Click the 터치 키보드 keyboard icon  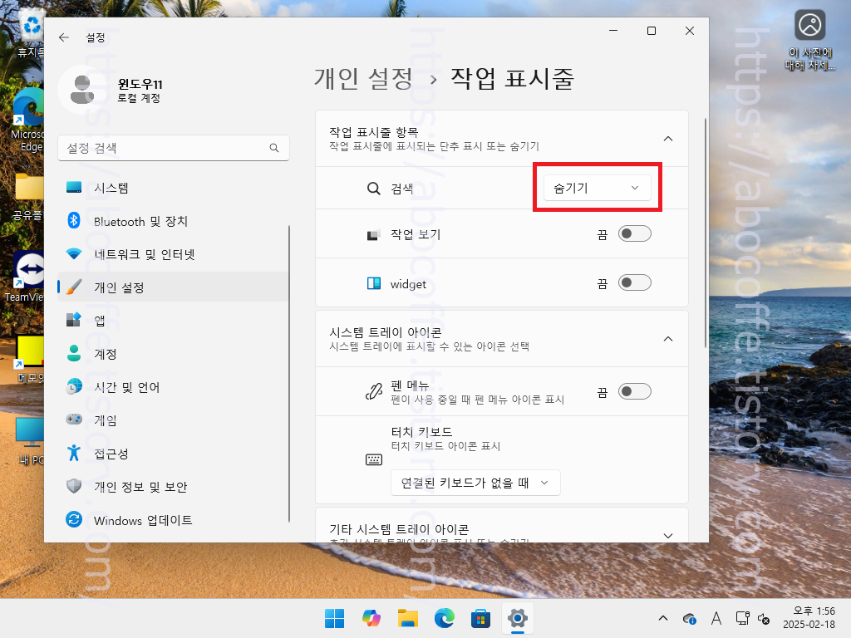pos(374,460)
